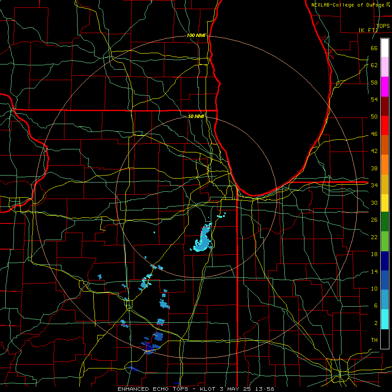Click the [K FT] units label

(368, 30)
